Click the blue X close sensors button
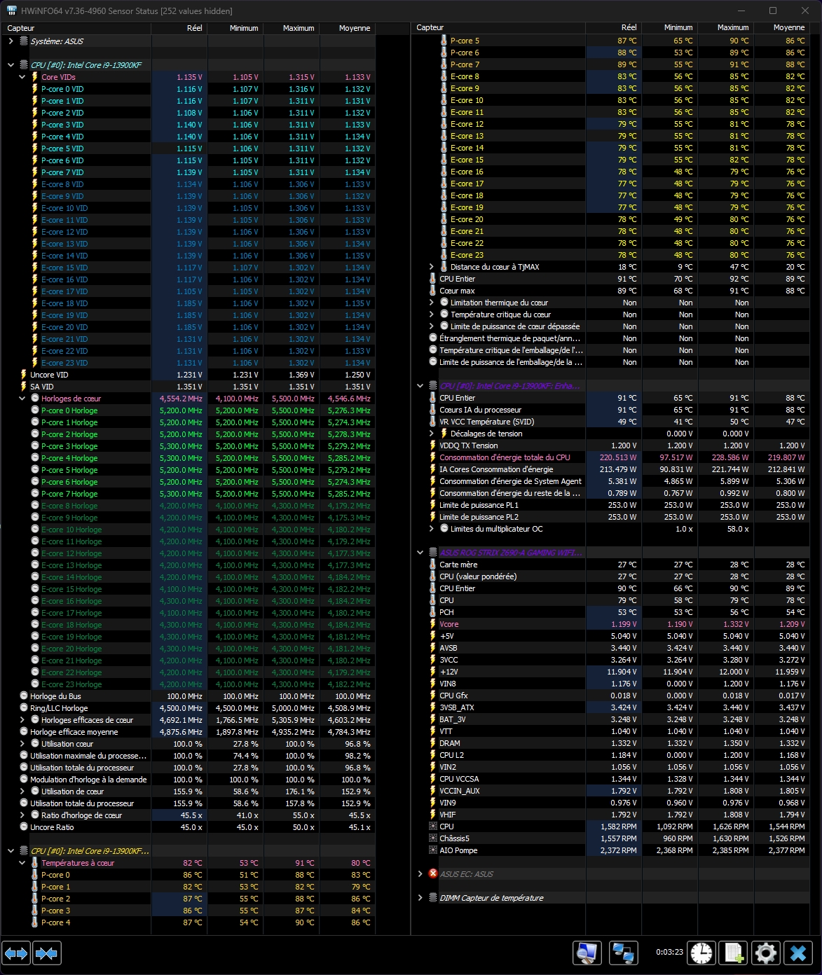Screen dimensions: 822x975 click(797, 953)
